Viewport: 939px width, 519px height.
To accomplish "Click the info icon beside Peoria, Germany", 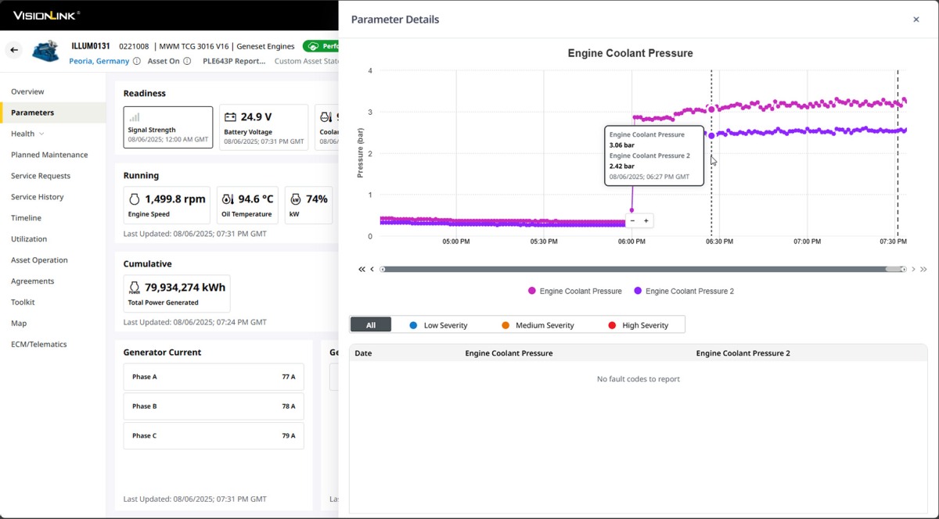I will point(137,61).
